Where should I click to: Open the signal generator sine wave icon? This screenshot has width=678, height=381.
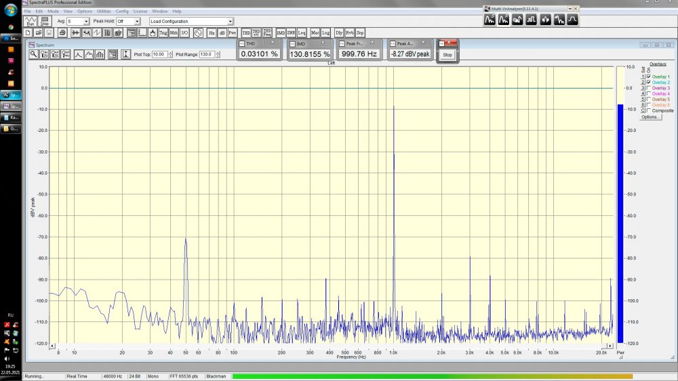click(198, 32)
